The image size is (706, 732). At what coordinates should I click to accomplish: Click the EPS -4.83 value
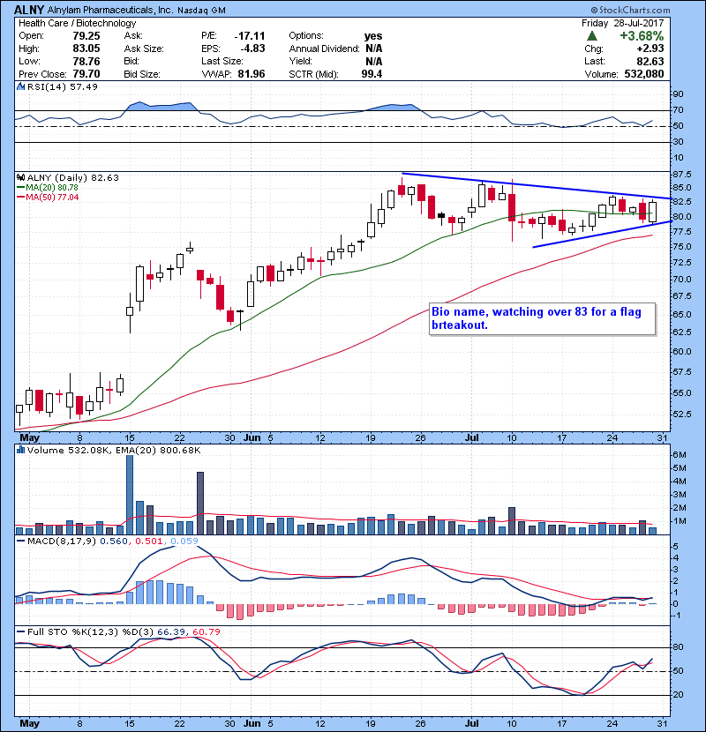pyautogui.click(x=252, y=49)
